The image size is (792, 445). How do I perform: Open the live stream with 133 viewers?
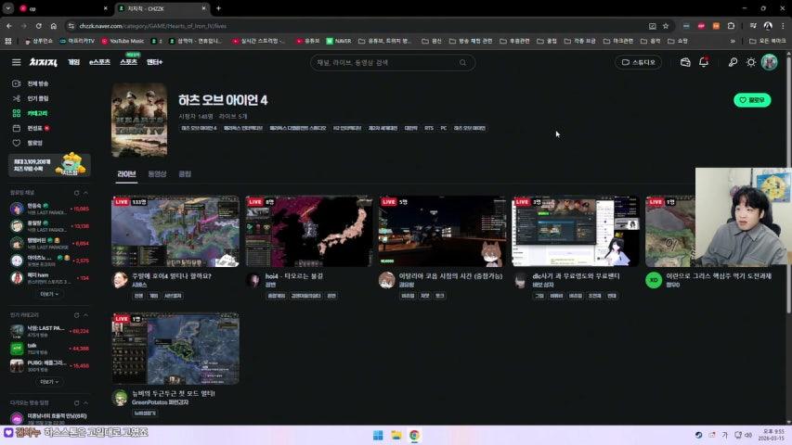[x=175, y=232]
